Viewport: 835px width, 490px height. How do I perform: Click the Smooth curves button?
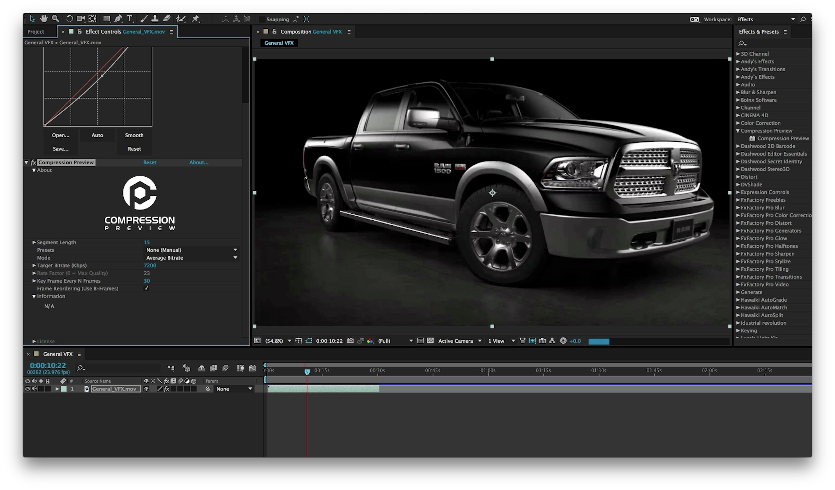coord(134,135)
